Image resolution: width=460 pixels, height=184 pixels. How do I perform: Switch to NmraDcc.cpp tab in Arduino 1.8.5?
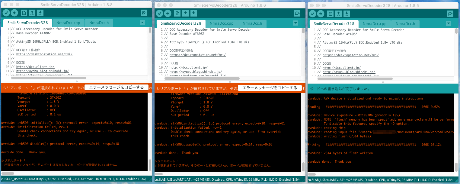click(x=375, y=24)
